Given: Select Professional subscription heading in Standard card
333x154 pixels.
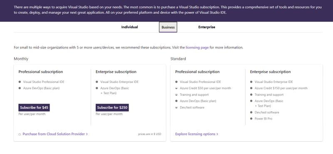Looking at the screenshot, I should (x=197, y=72).
